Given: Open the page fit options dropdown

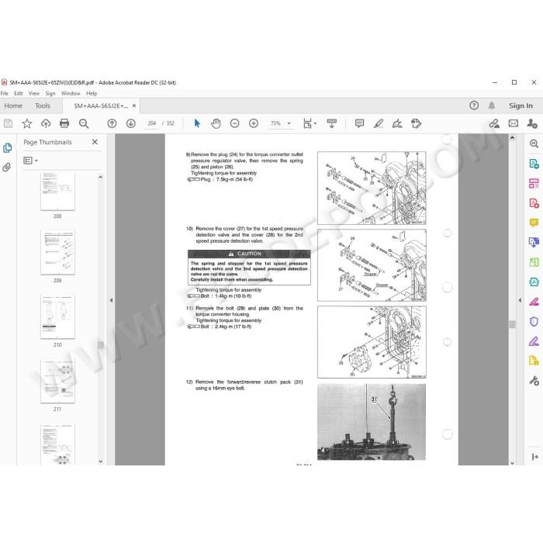Looking at the screenshot, I should click(x=310, y=123).
